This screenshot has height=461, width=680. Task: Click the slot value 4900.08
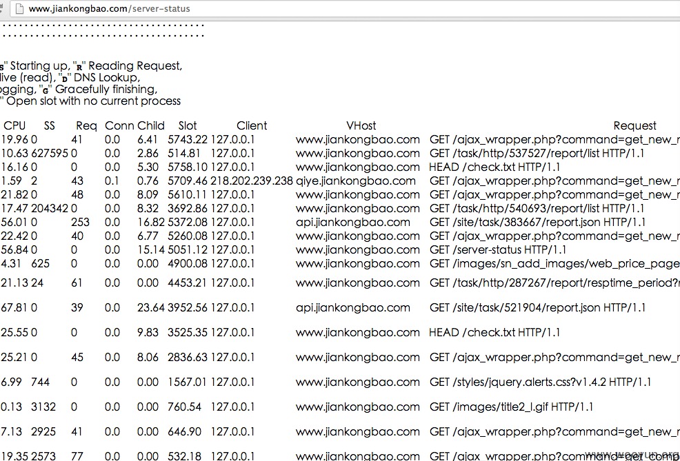(x=188, y=263)
